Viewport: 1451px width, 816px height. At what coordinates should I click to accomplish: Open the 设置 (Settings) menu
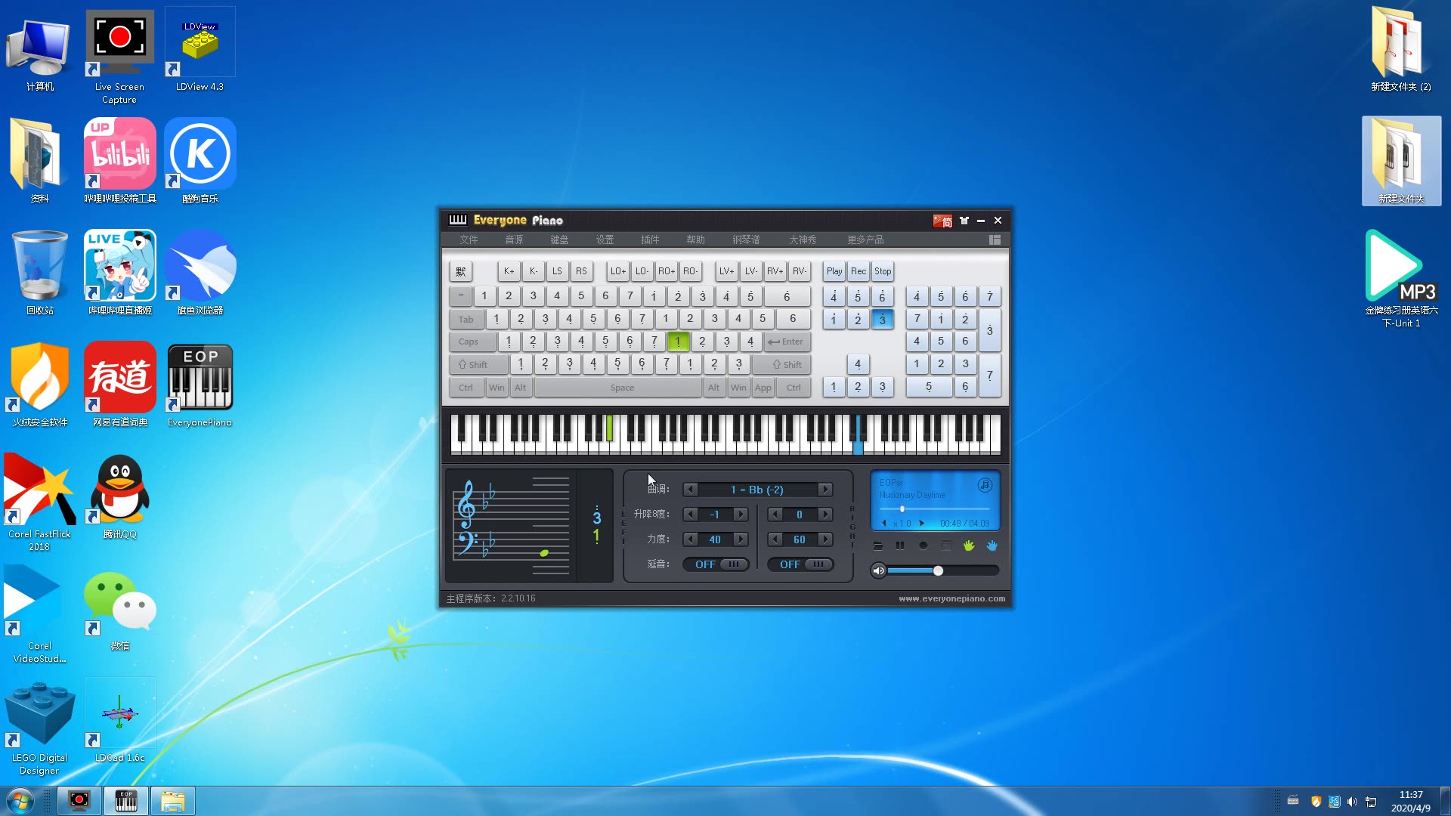point(605,239)
